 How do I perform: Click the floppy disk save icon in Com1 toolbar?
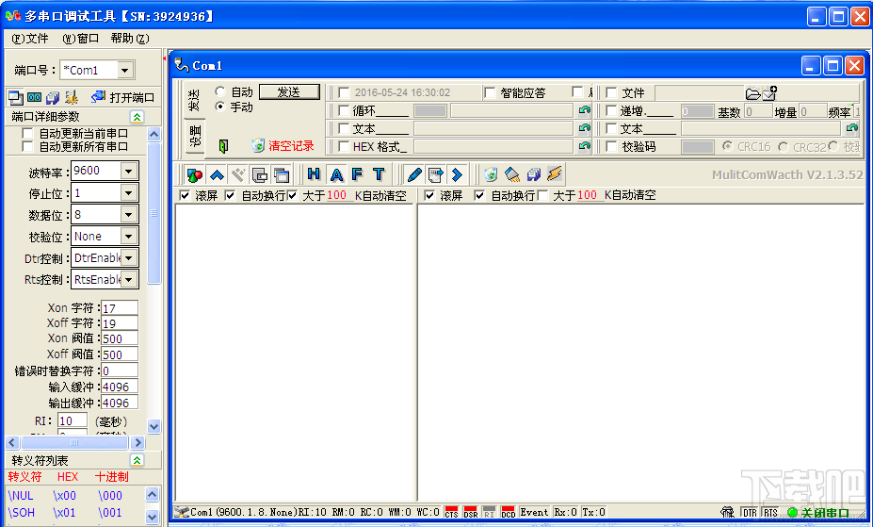point(533,174)
